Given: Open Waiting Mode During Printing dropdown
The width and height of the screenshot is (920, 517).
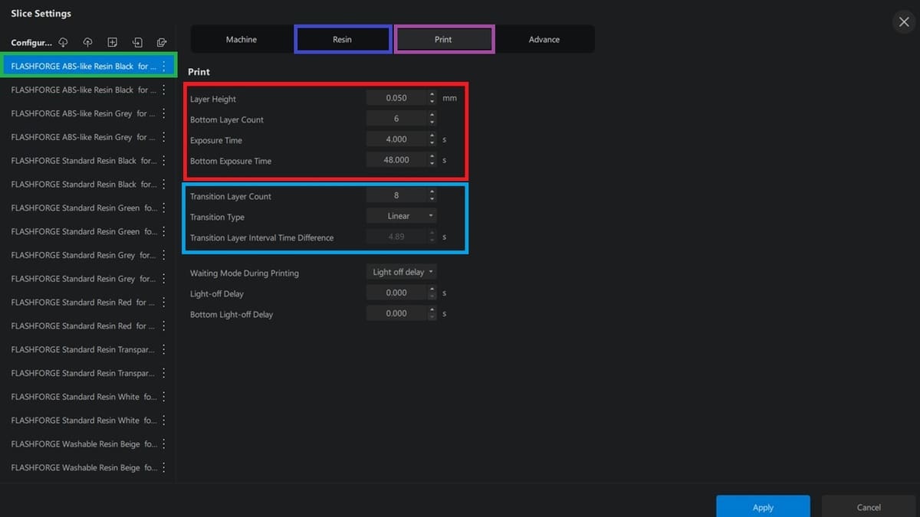Looking at the screenshot, I should point(402,272).
